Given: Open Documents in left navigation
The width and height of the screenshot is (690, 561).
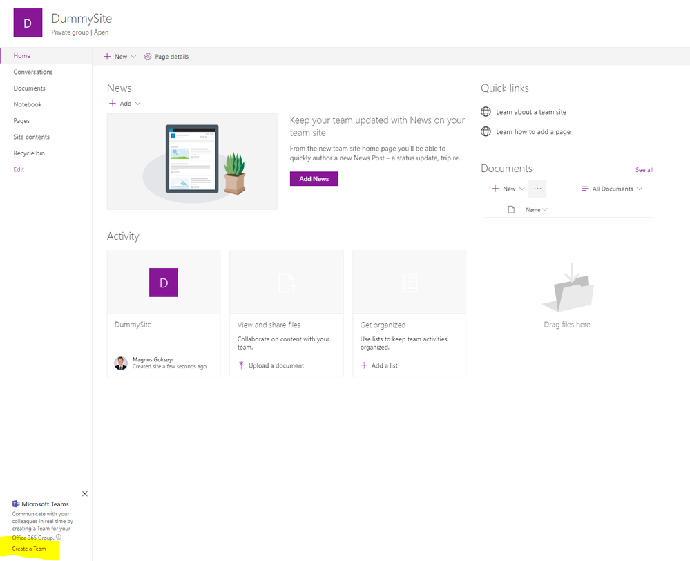Looking at the screenshot, I should coord(30,88).
